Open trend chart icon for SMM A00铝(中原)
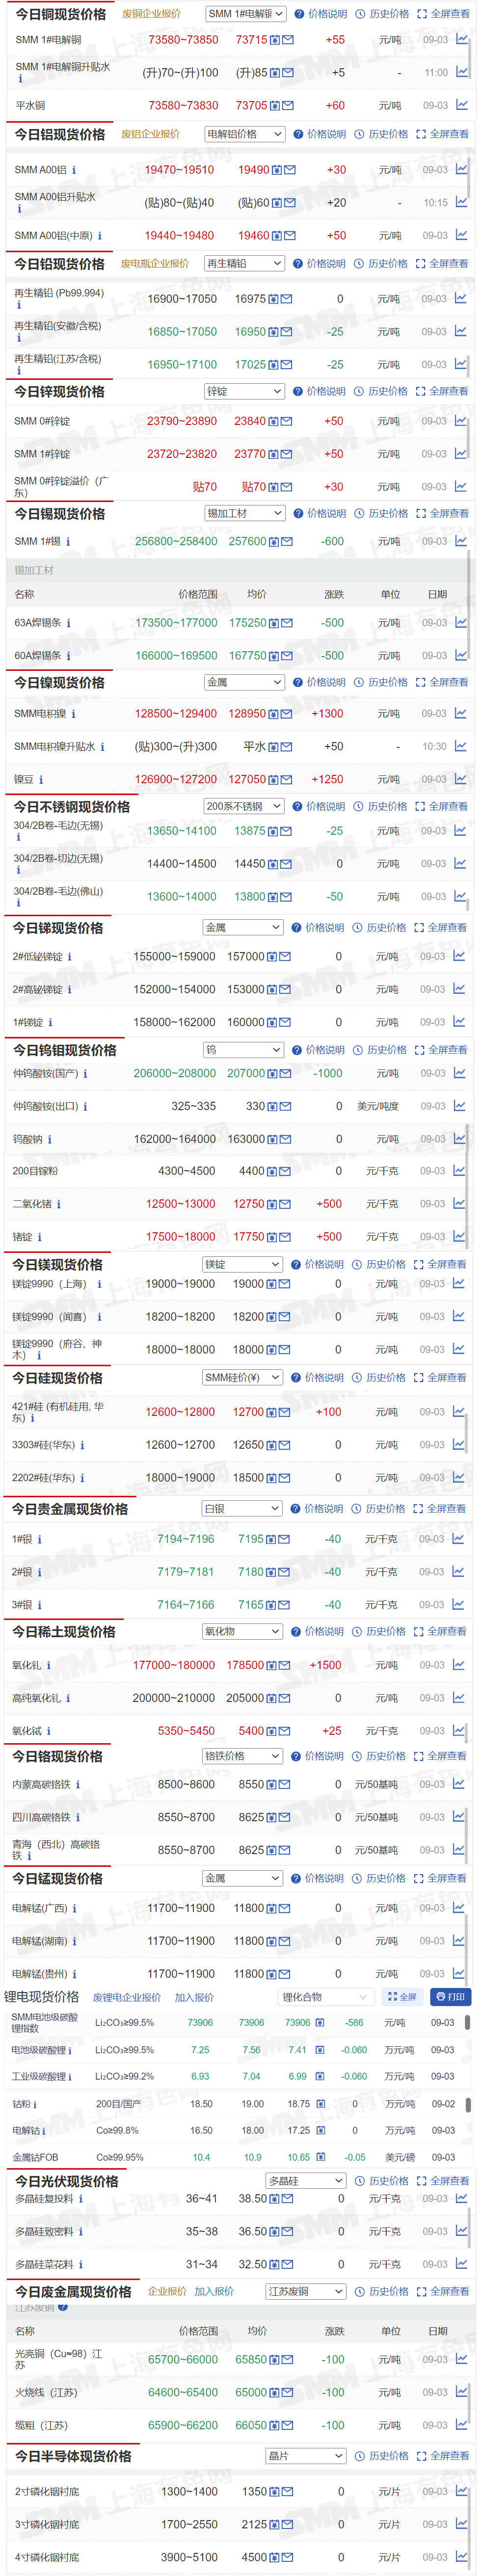The width and height of the screenshot is (480, 2576). coord(461,235)
